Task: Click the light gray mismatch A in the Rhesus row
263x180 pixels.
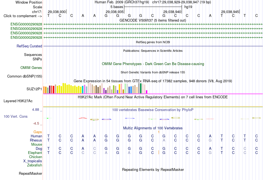Action: 164,140
